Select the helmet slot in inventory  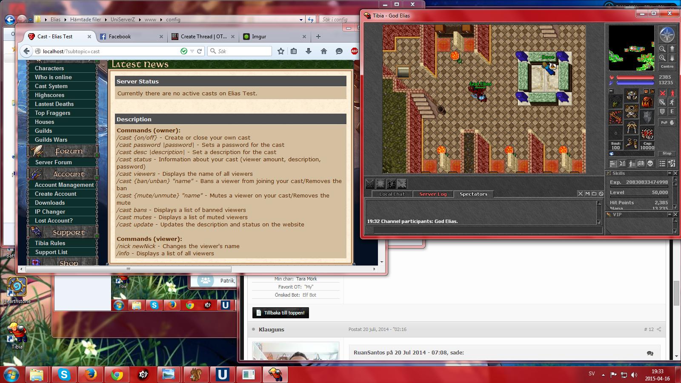click(x=632, y=96)
